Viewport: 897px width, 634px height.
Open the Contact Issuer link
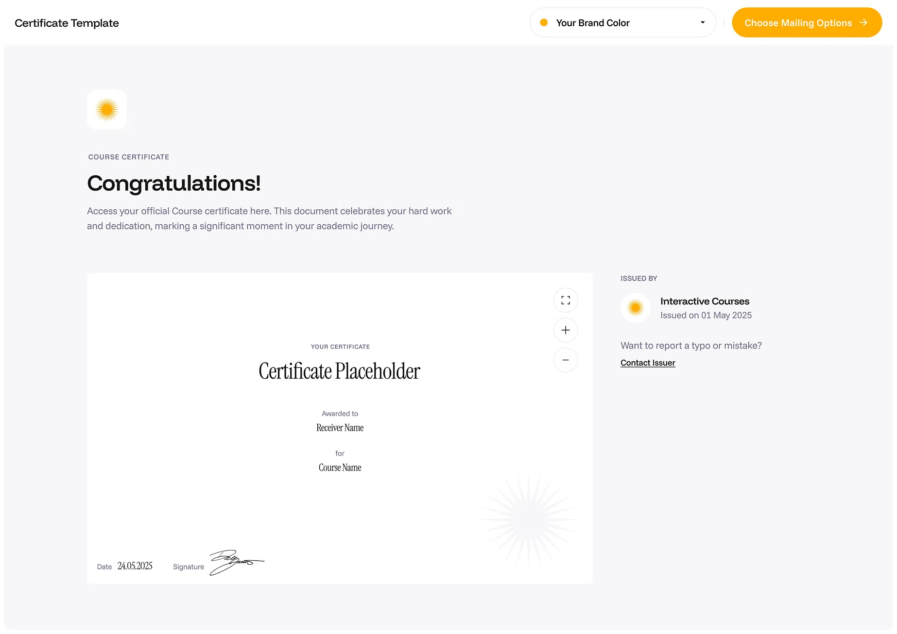[x=648, y=363]
